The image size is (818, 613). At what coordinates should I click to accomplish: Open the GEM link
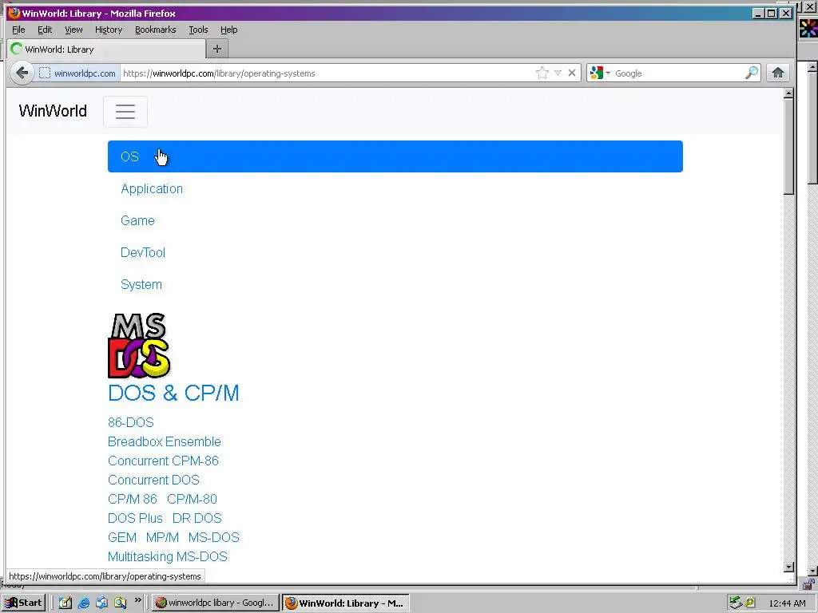(x=122, y=537)
